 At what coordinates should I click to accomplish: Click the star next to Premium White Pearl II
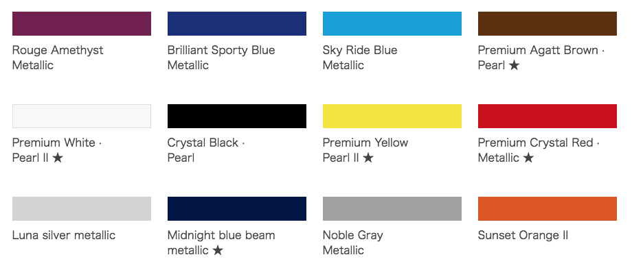pyautogui.click(x=58, y=158)
